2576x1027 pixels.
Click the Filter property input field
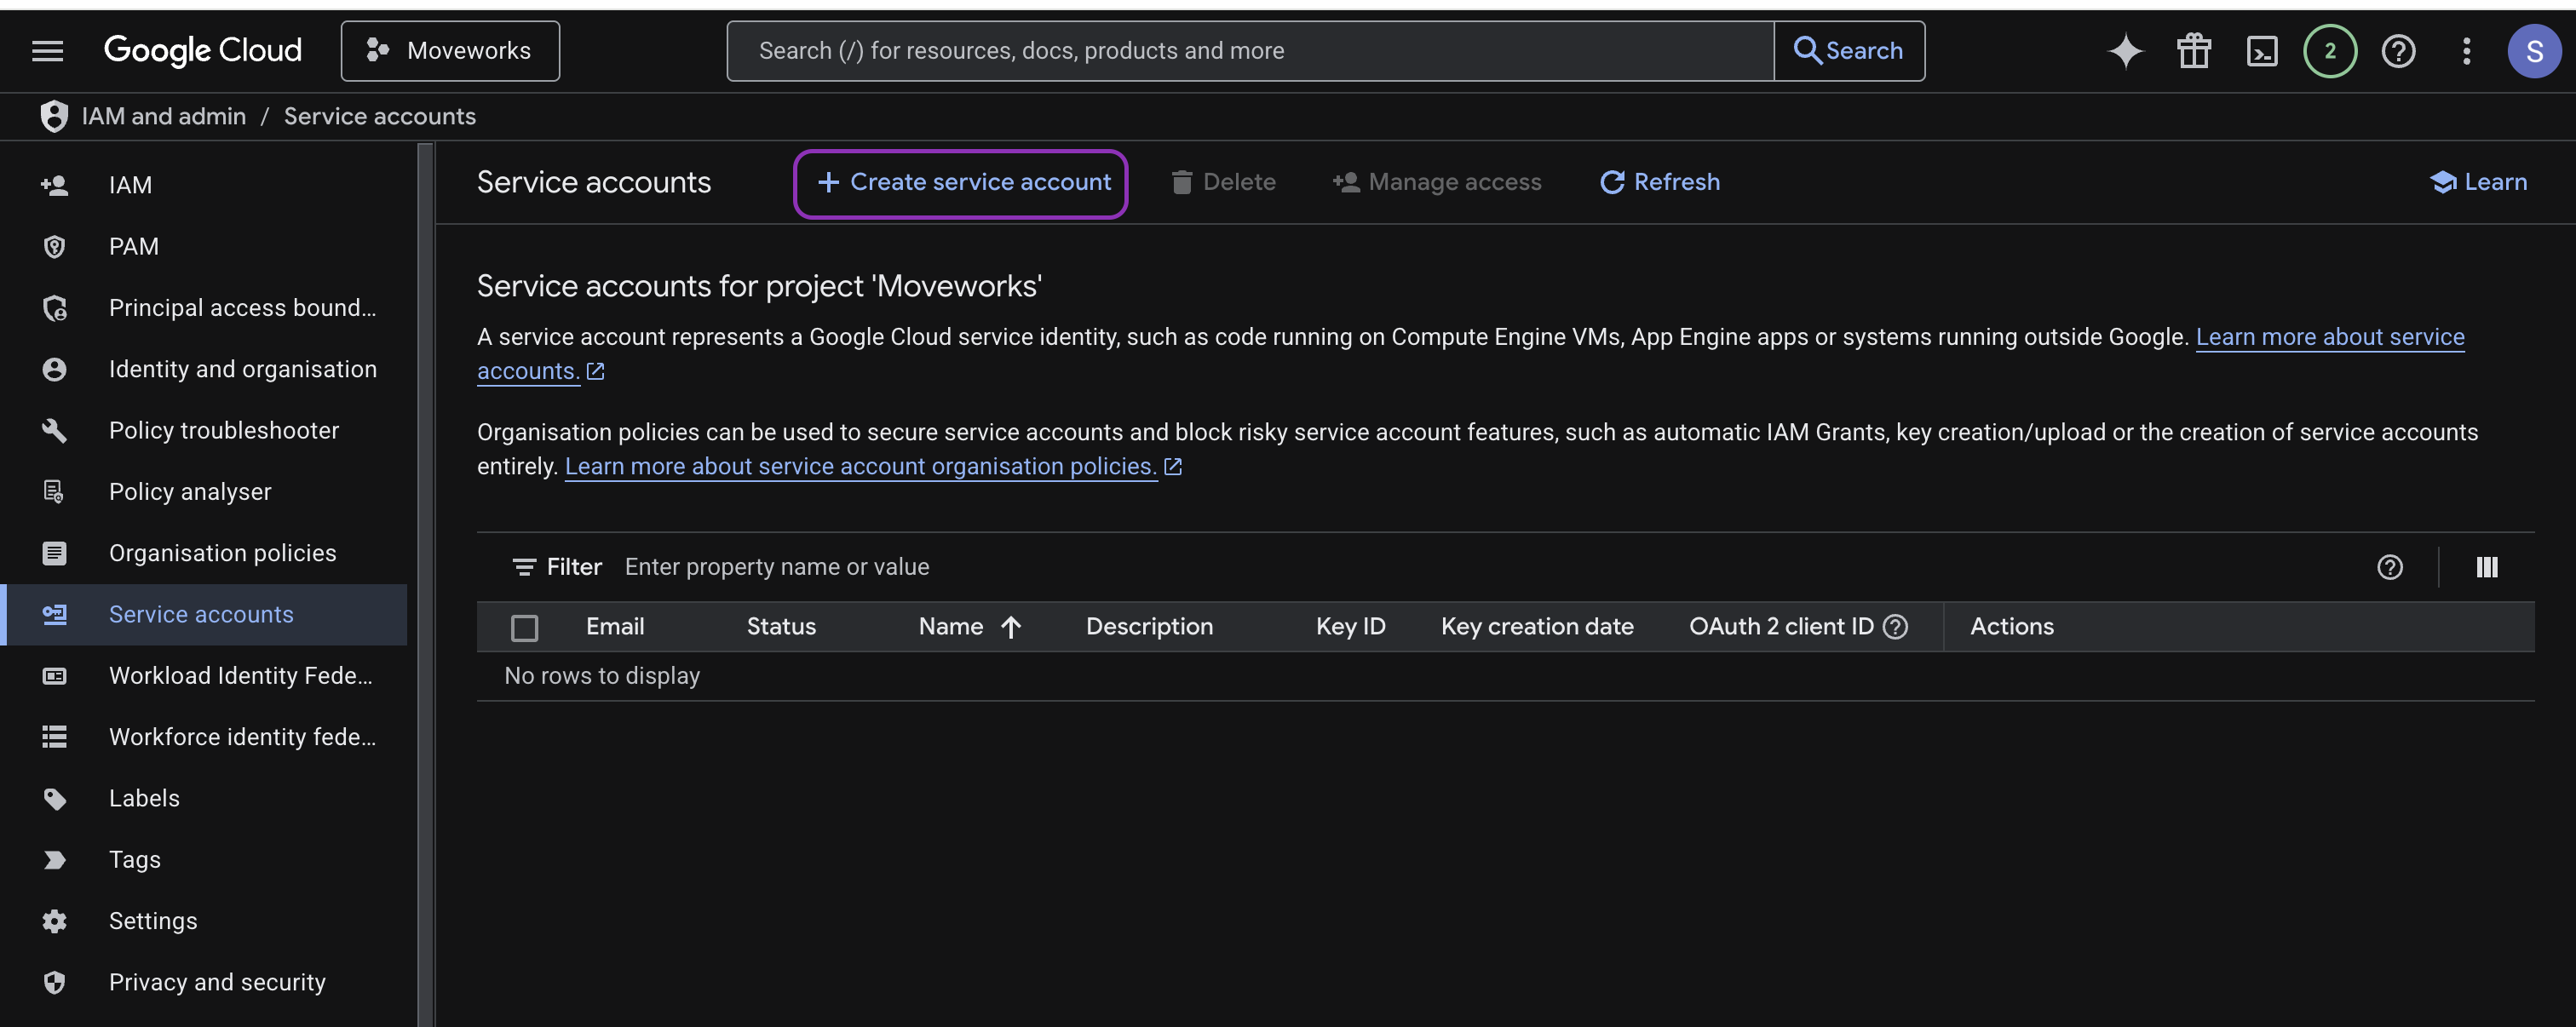(x=1200, y=567)
